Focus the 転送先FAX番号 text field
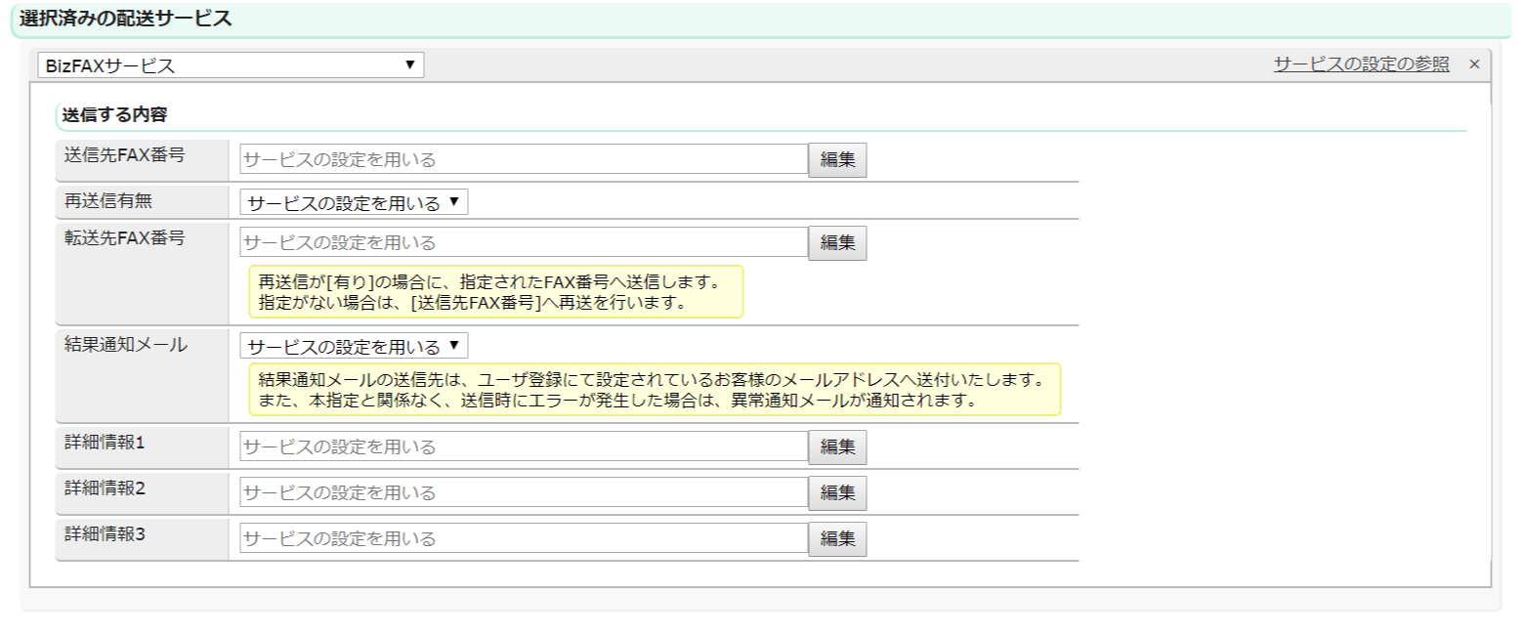The image size is (1525, 637). pos(523,242)
